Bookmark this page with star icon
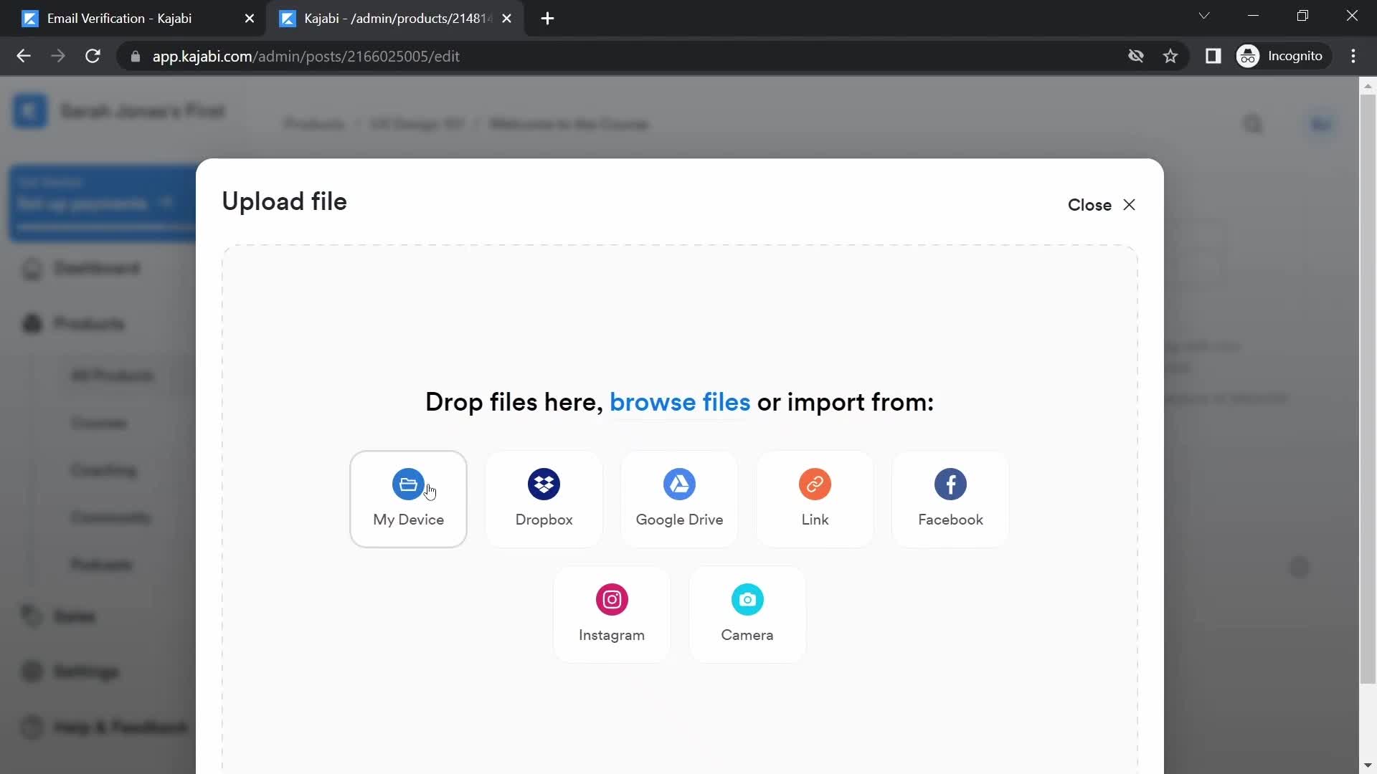 tap(1170, 56)
